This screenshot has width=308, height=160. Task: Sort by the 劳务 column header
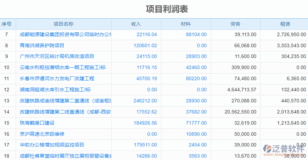[235, 24]
